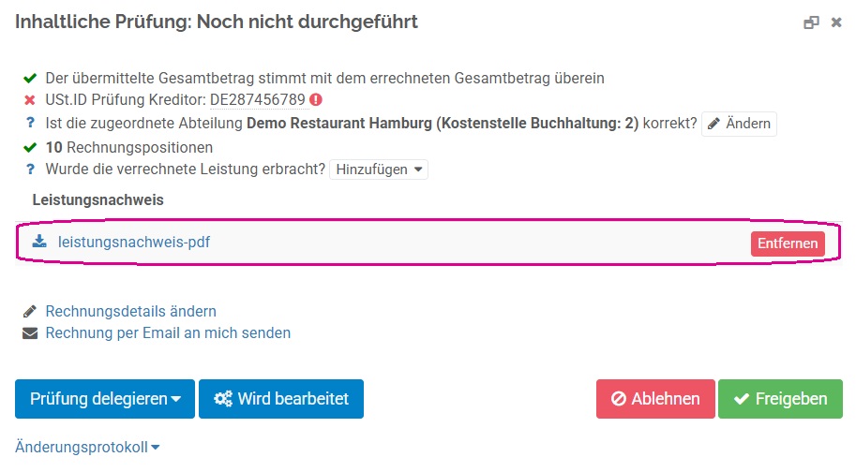Click the pencil icon before Rechnungsdetails ändern
856x472 pixels.
(29, 311)
